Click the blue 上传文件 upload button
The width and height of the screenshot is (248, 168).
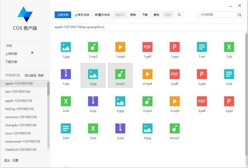coord(63,15)
